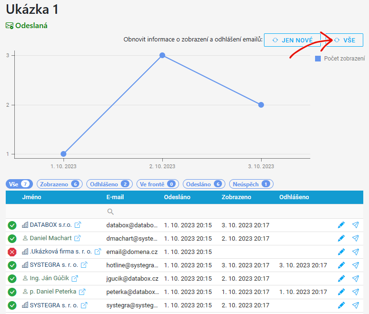Sort by Zobrazeno column header
The width and height of the screenshot is (369, 314).
236,197
